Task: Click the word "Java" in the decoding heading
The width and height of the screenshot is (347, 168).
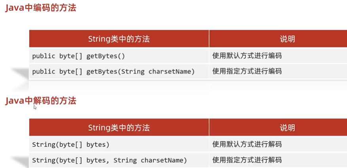Action: click(15, 101)
